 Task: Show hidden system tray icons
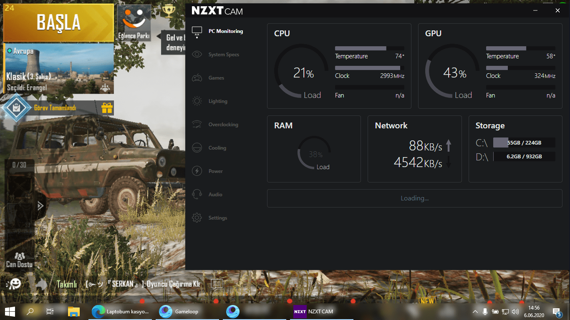click(x=475, y=312)
